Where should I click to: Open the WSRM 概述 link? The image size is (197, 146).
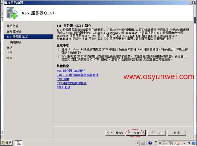coord(64,87)
